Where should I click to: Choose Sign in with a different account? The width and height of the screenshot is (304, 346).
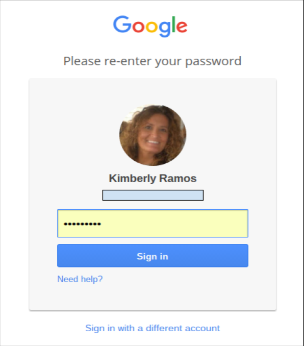tap(153, 328)
